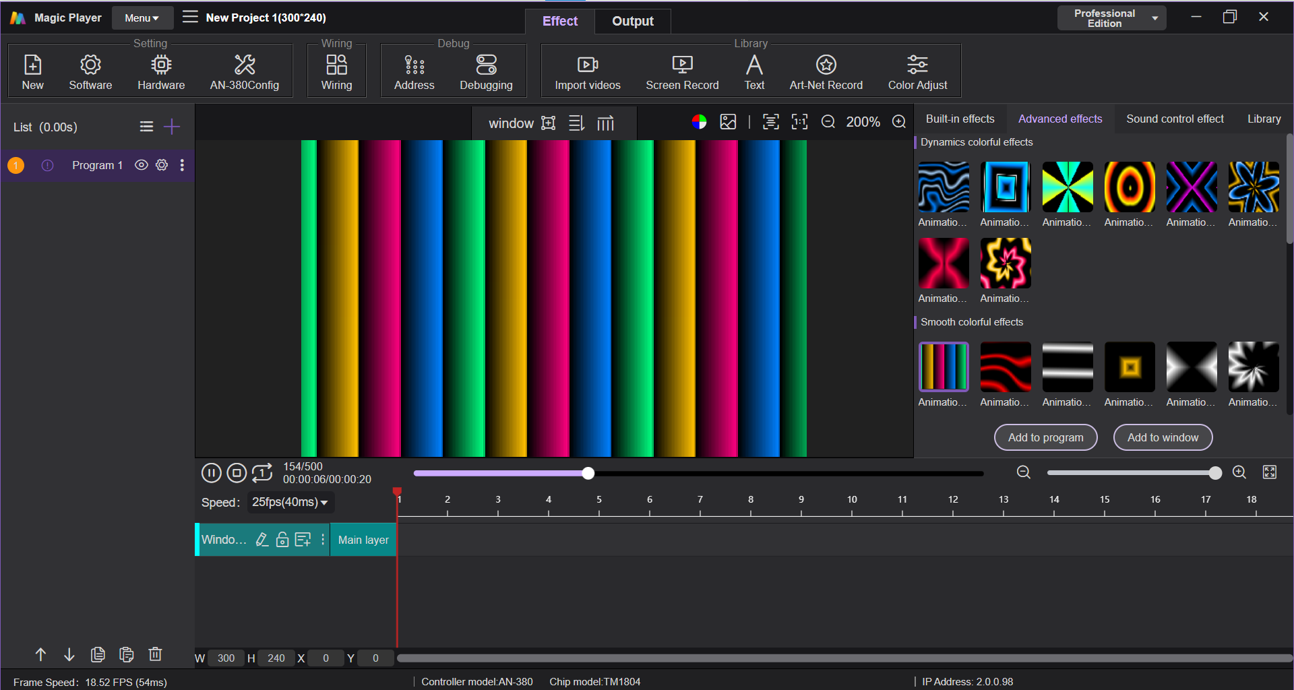
Task: Switch to the Effect tab
Action: coord(560,21)
